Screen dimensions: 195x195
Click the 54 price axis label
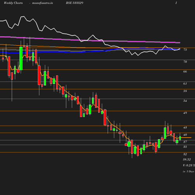pos(185,101)
